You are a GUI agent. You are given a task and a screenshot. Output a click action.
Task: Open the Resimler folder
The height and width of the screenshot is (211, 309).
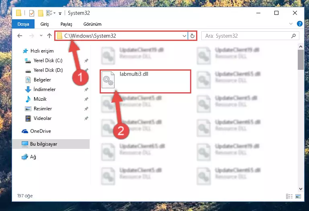43,109
